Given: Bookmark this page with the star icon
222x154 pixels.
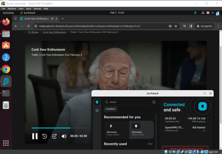Looking at the screenshot, I should (176, 26).
